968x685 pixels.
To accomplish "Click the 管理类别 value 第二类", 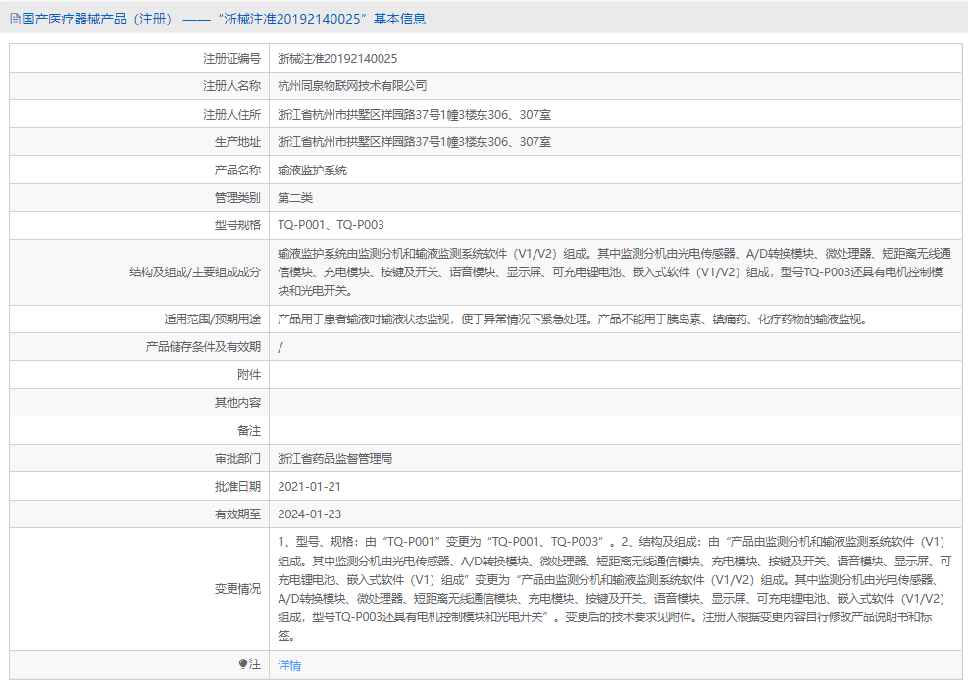I will coord(296,197).
